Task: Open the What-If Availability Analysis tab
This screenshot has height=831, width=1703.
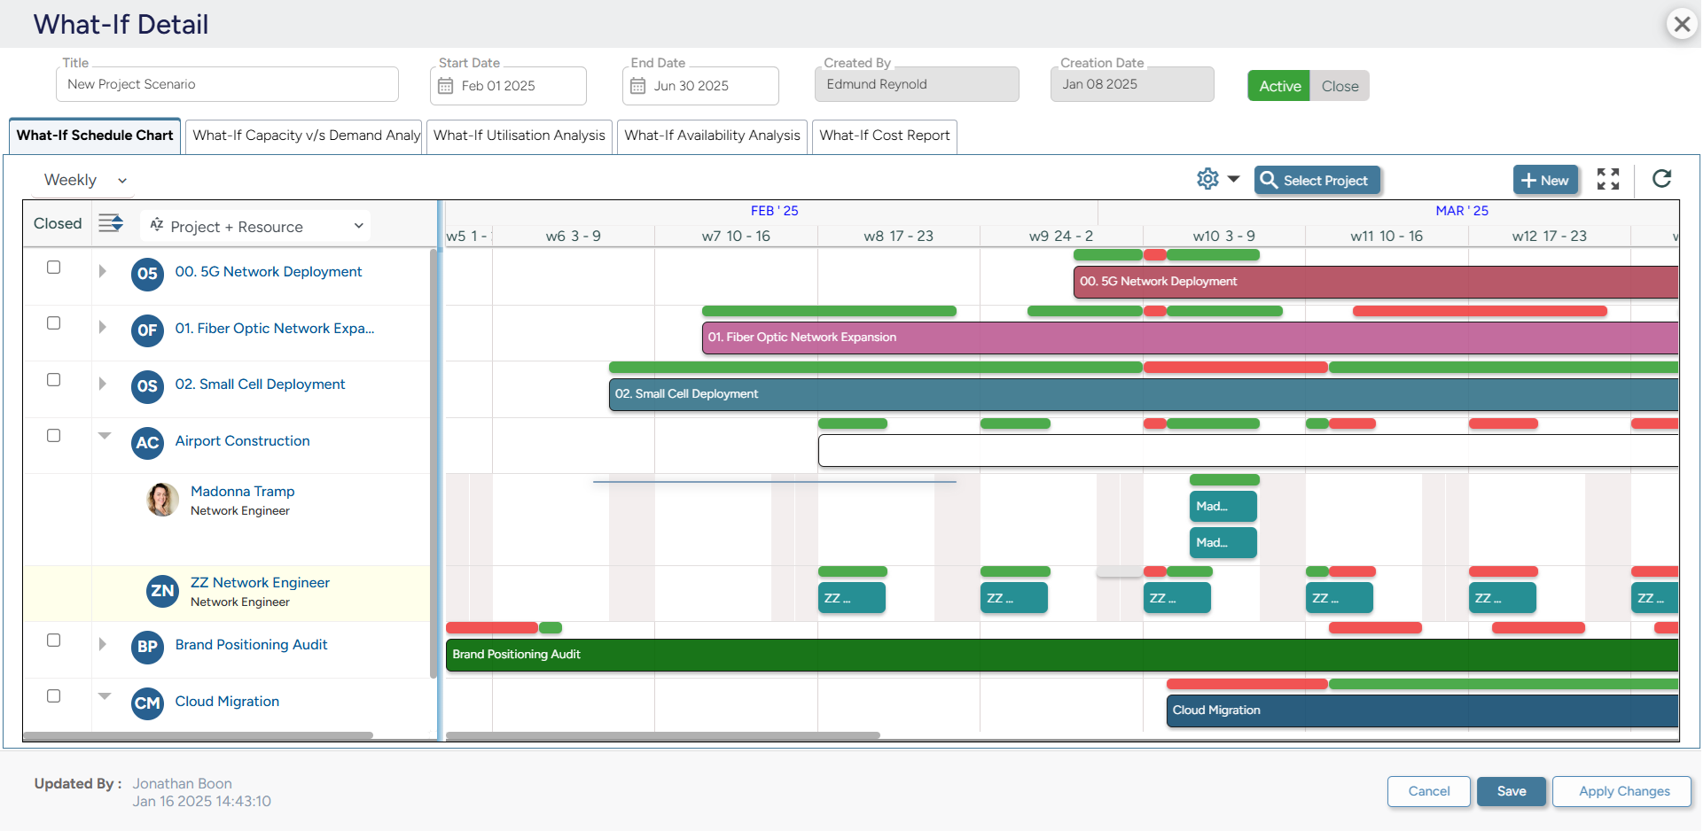Action: 711,136
